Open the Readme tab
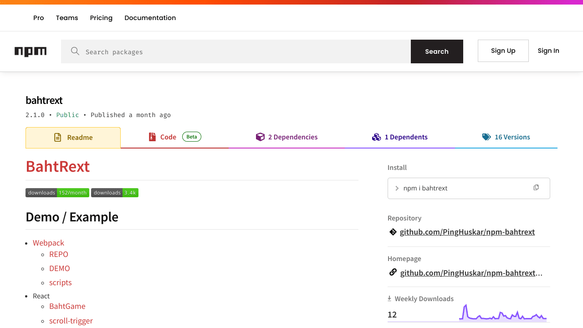Image resolution: width=583 pixels, height=328 pixels. pyautogui.click(x=73, y=138)
